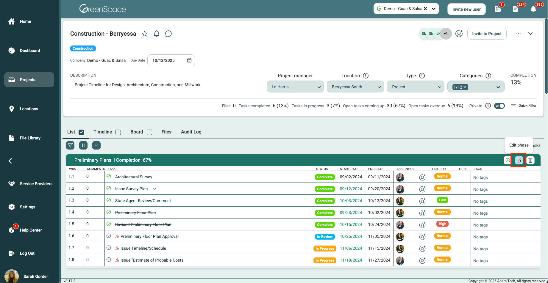Open the Project manager dropdown
The height and width of the screenshot is (283, 548).
pos(295,87)
